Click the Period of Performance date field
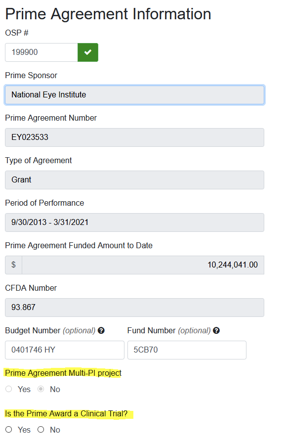This screenshot has width=286, height=445. pyautogui.click(x=135, y=222)
